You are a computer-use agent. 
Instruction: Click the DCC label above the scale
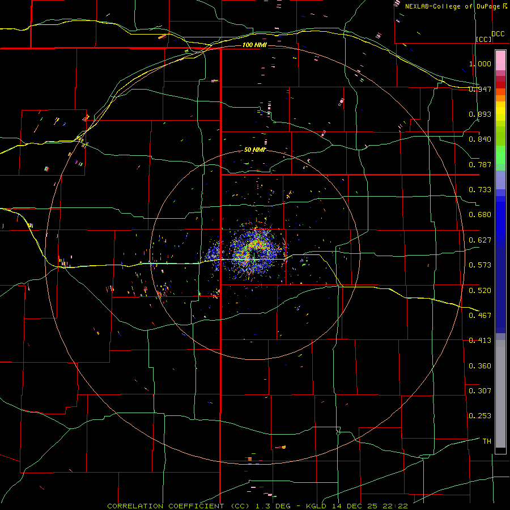(x=498, y=33)
